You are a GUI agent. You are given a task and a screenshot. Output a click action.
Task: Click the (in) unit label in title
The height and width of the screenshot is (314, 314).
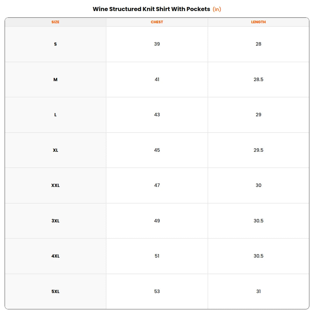click(217, 9)
